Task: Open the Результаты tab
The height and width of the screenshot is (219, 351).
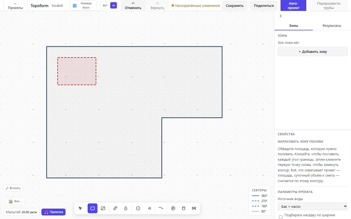Action: coord(332,26)
